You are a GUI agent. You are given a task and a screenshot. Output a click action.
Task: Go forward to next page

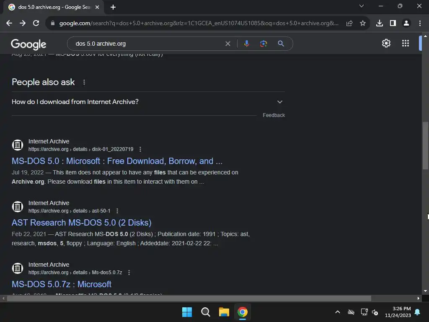[x=23, y=23]
